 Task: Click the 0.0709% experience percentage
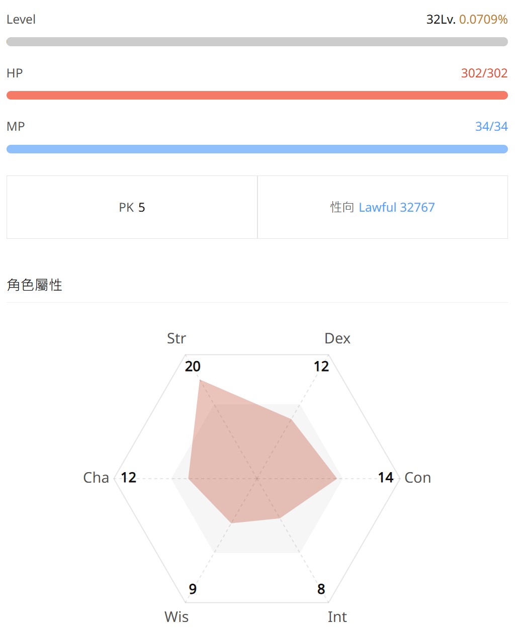(483, 20)
